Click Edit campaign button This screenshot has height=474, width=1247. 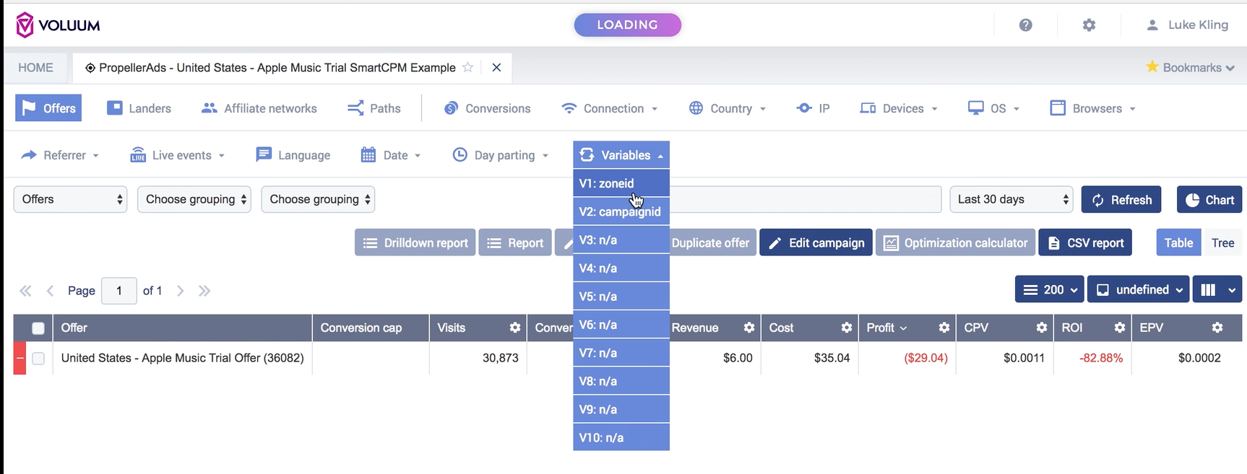[x=816, y=242]
